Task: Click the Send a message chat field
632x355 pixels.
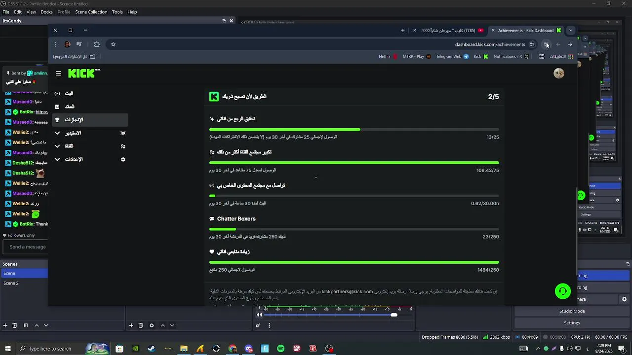Action: tap(26, 247)
